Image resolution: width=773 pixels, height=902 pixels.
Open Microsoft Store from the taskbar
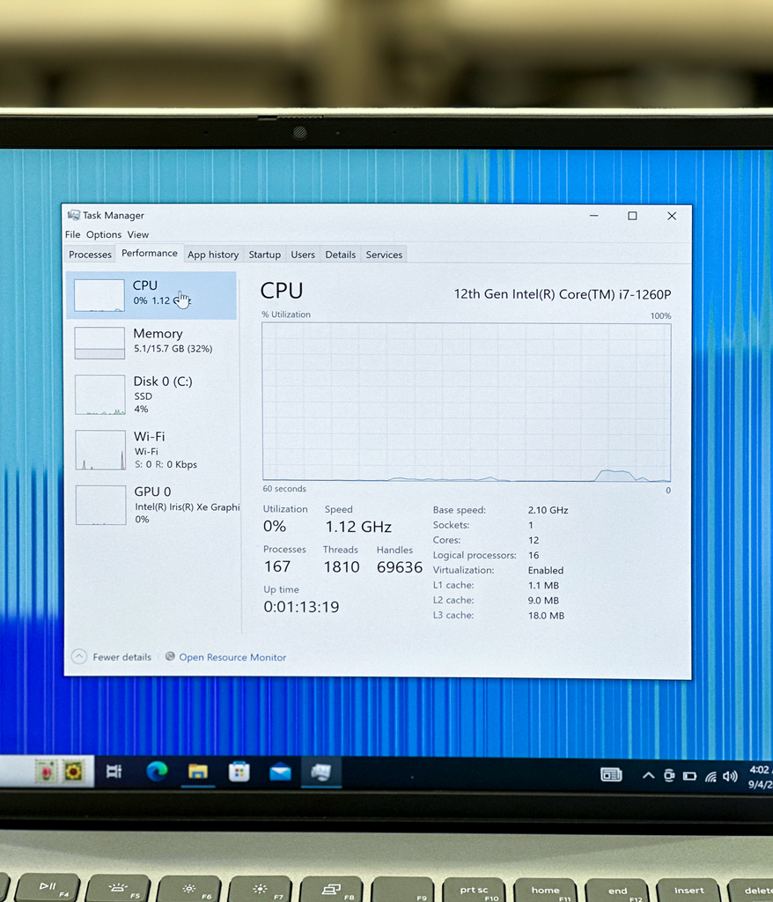point(239,772)
